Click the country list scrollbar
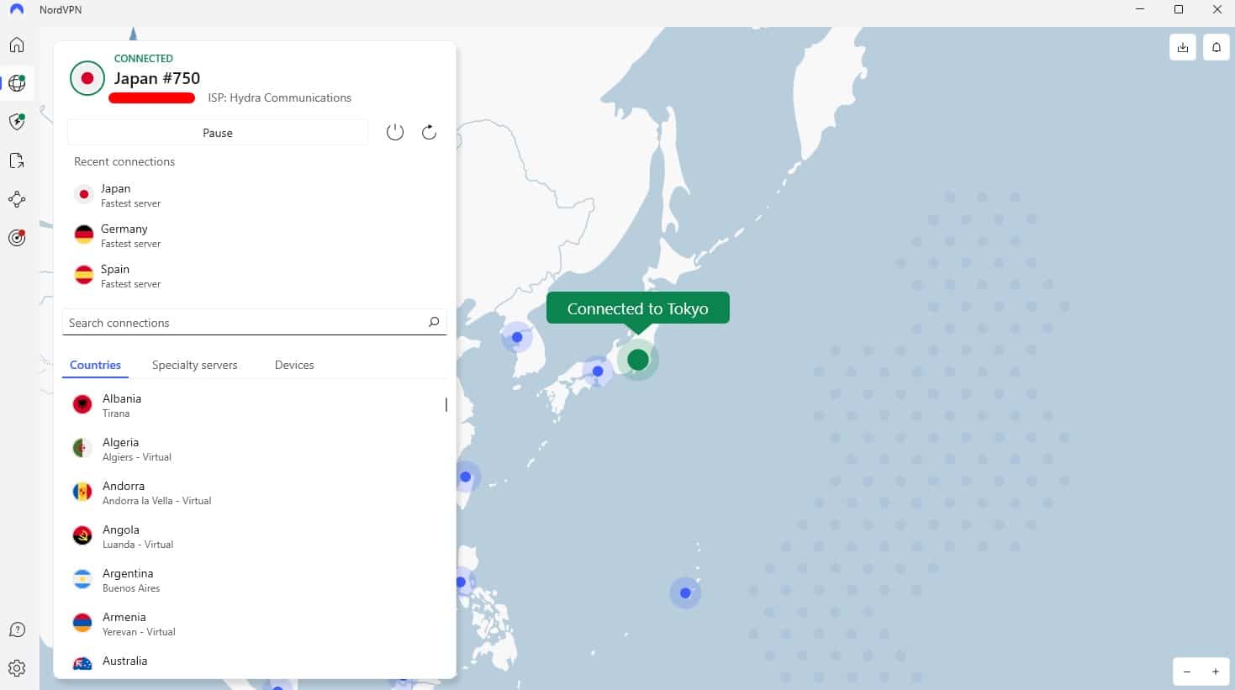The image size is (1235, 690). pyautogui.click(x=446, y=405)
